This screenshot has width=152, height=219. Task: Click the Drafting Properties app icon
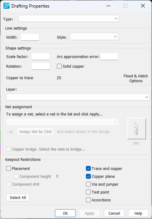tap(6, 6)
